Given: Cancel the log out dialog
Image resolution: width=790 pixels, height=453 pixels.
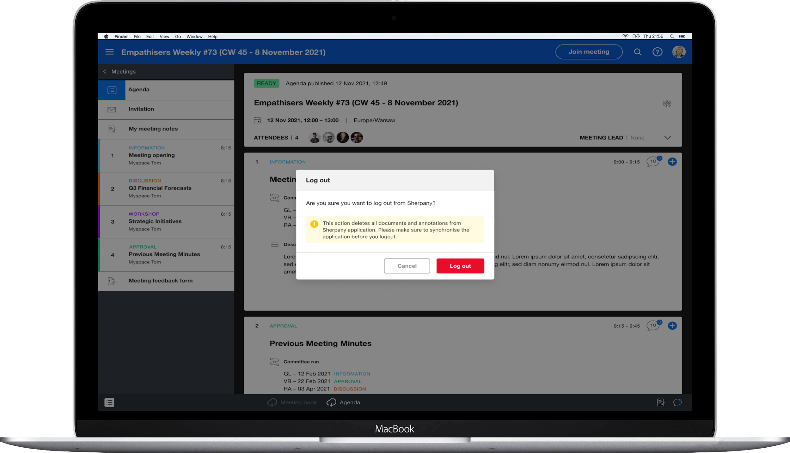Looking at the screenshot, I should coord(407,266).
